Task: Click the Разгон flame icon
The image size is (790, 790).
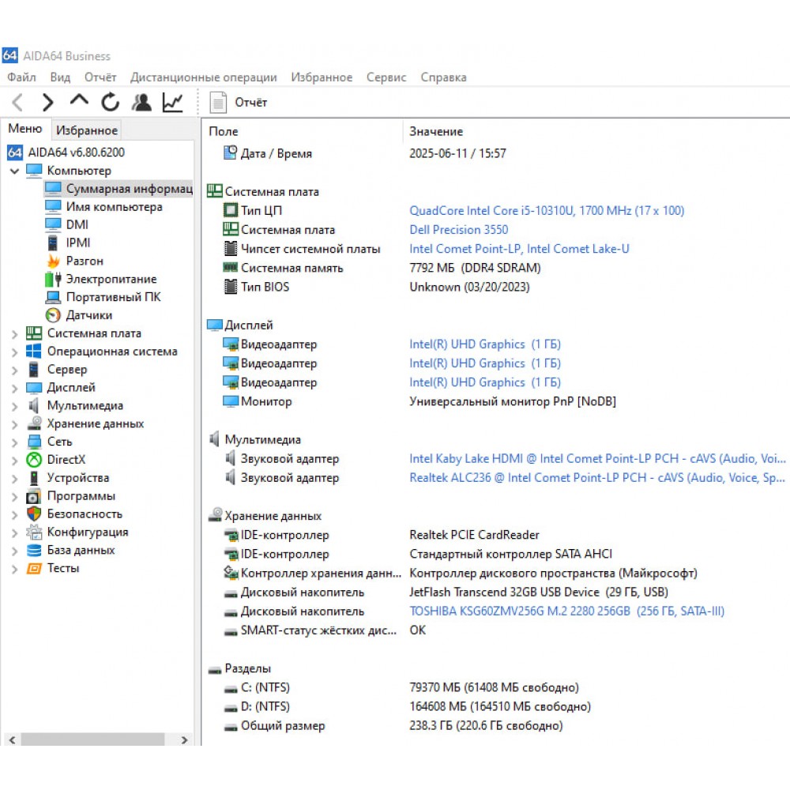Action: pos(53,261)
